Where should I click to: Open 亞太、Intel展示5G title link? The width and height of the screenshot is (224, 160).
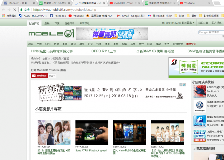(x=129, y=152)
